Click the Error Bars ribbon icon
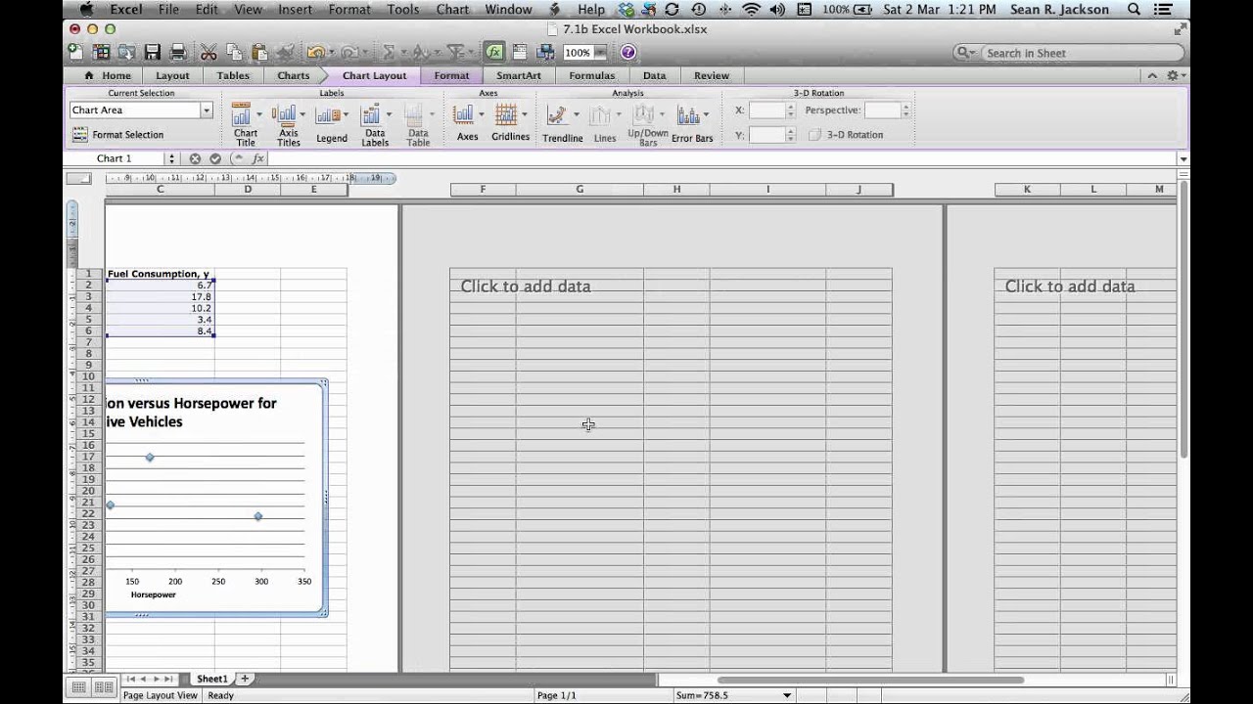This screenshot has height=704, width=1253. pos(688,115)
